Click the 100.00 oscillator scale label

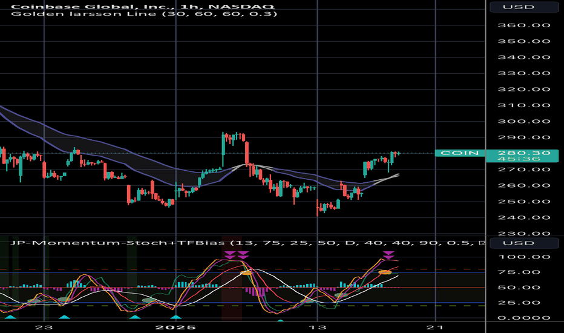click(x=523, y=257)
